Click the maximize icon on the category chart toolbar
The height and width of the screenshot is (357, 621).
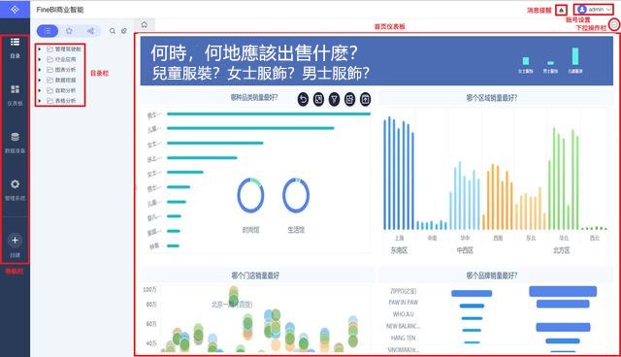tap(319, 99)
